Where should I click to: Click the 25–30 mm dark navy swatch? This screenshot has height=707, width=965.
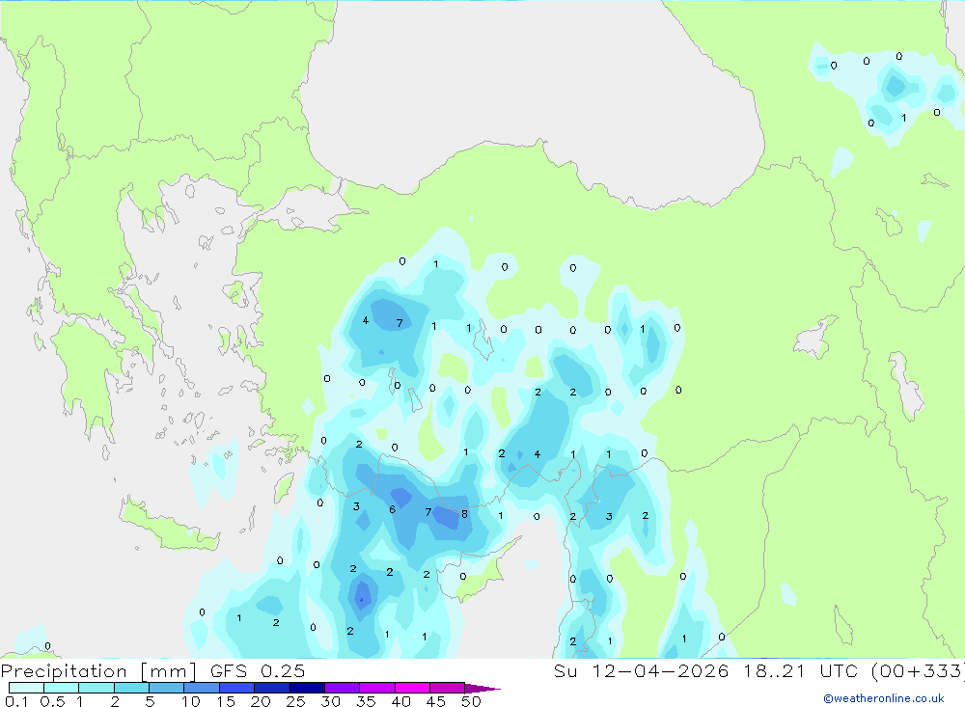pos(307,688)
